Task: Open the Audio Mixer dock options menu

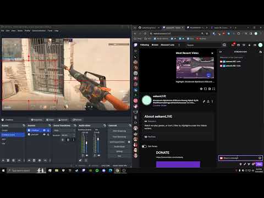Action: (105, 125)
